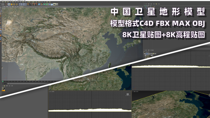Click the green Array modeling icon
The image size is (210, 118).
coord(47,4)
